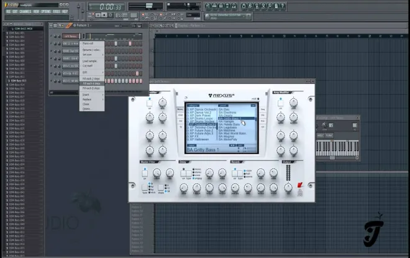Open channel filter dropdown at bottom of step sequencer

(x=64, y=93)
